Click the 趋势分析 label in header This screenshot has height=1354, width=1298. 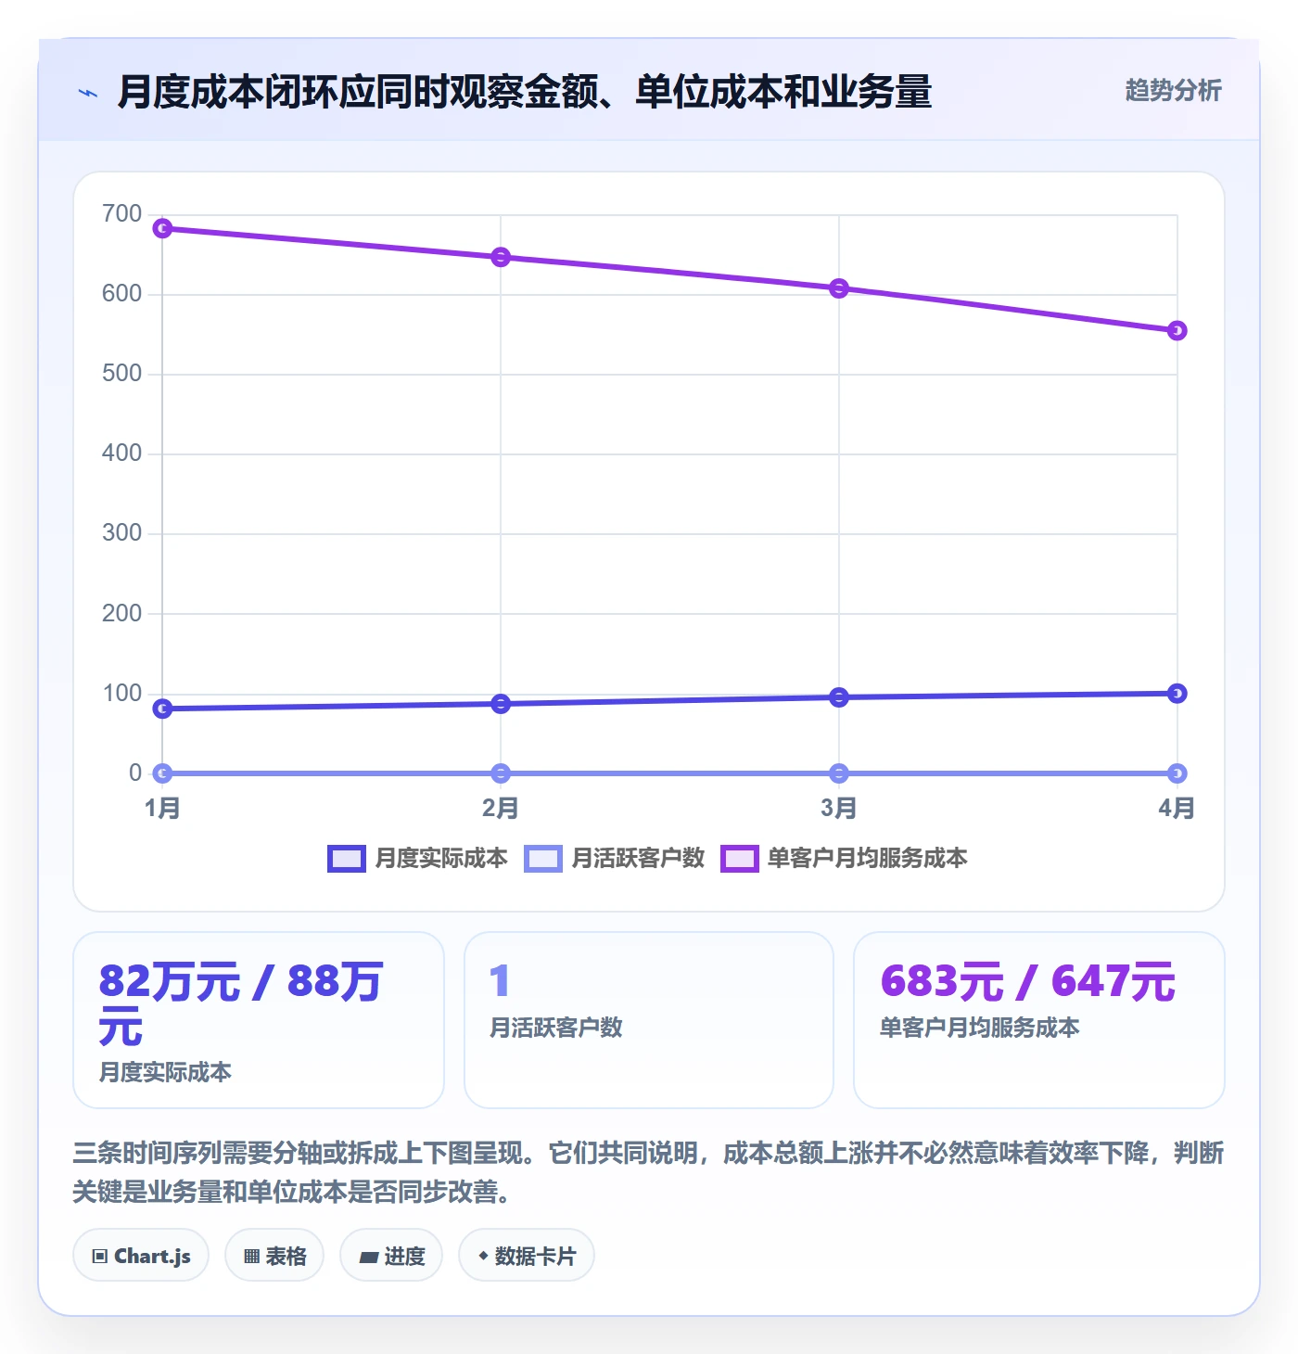pyautogui.click(x=1174, y=91)
